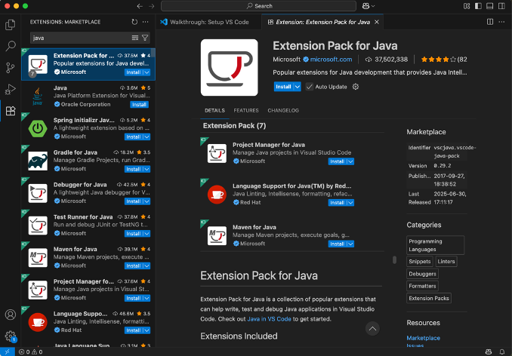Expand Install dropdown for Maven in pack list
Image resolution: width=512 pixels, height=356 pixels.
tap(350, 244)
